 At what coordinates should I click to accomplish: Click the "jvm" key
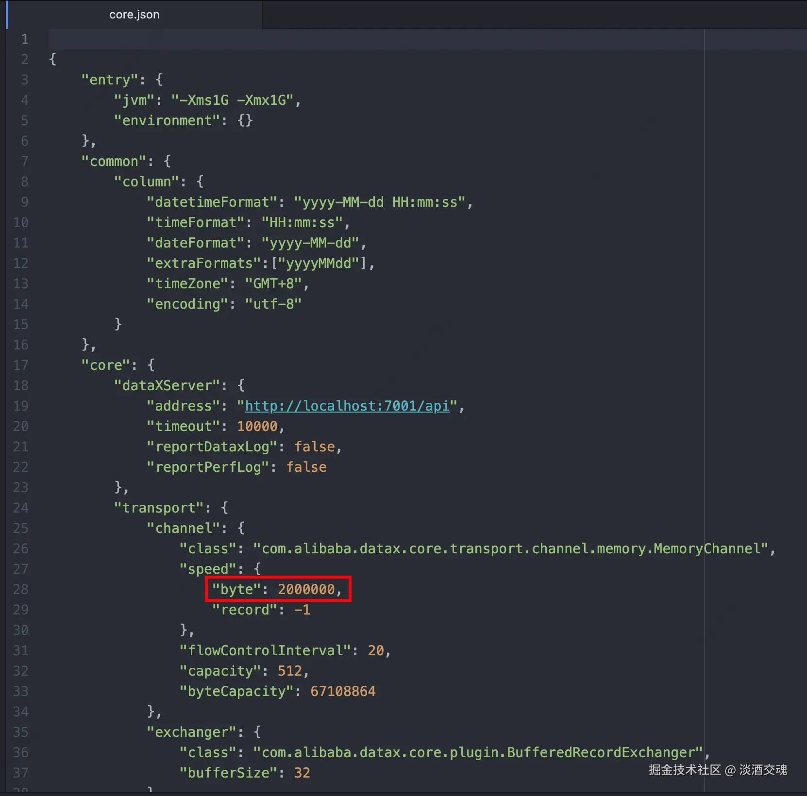(134, 100)
